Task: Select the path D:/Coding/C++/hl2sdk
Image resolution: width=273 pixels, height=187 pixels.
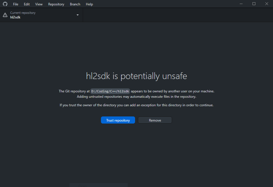Action: click(110, 91)
